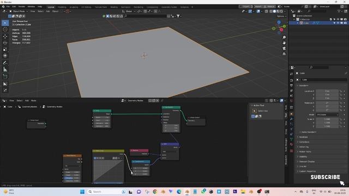Switch perspective/orthographic grid icon
The image size is (349, 196).
click(x=284, y=54)
